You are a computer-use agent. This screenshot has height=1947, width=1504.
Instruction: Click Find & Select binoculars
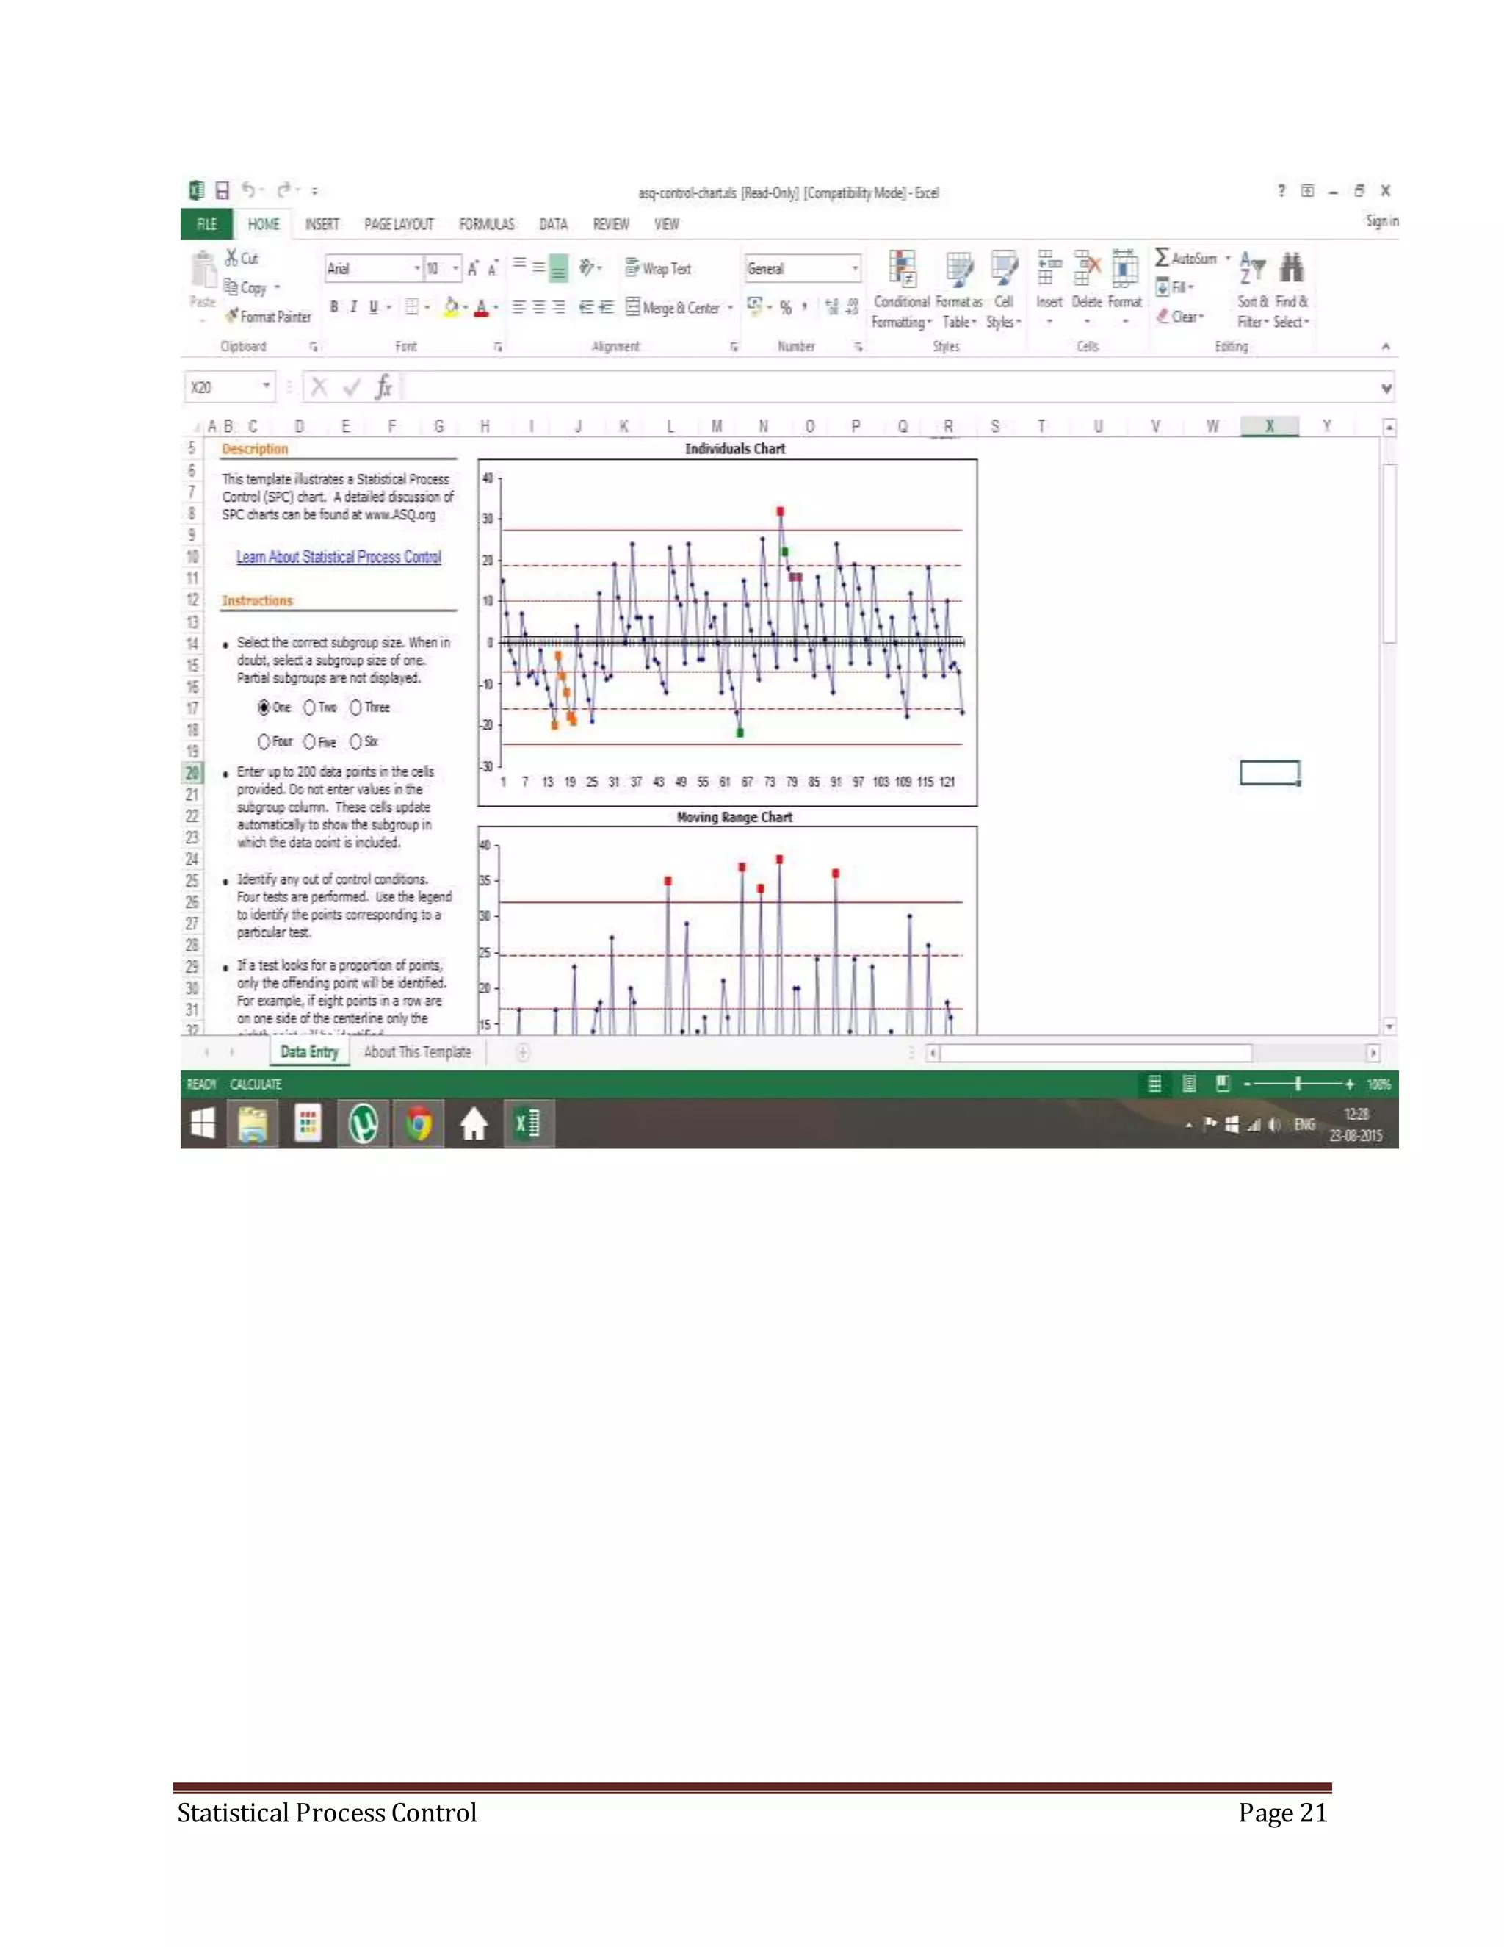[x=1291, y=267]
